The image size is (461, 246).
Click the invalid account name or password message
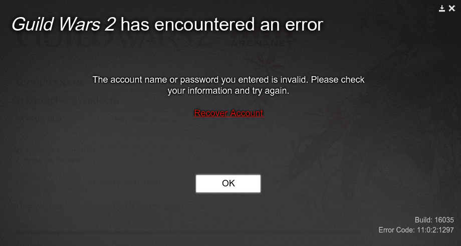point(228,85)
